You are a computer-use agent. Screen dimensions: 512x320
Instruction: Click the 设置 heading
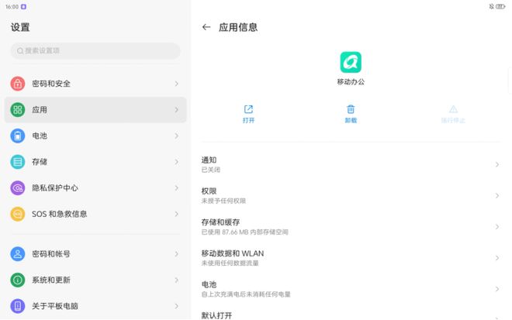[x=20, y=27]
